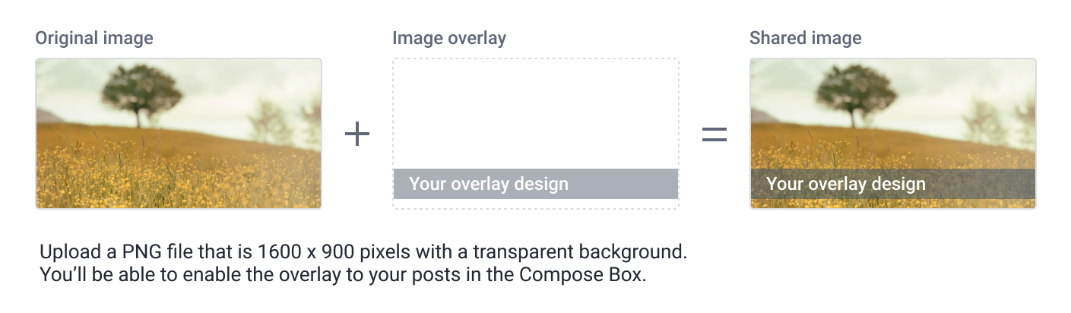Image resolution: width=1071 pixels, height=313 pixels.
Task: Click the "Original image" label
Action: pos(94,38)
